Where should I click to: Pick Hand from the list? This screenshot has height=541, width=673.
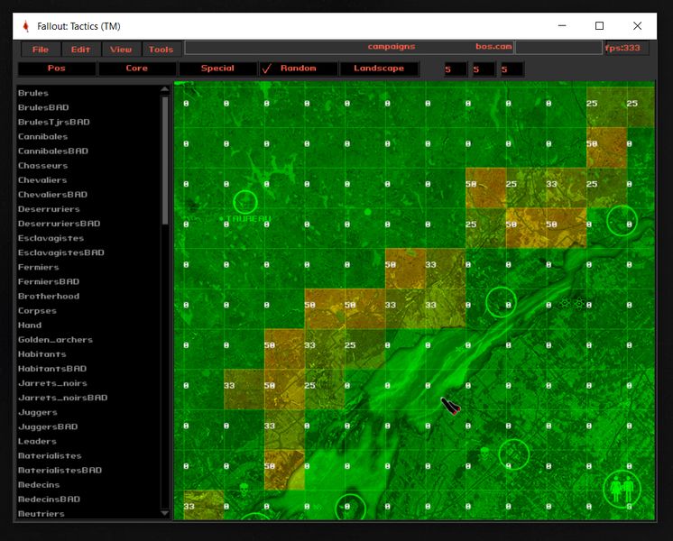pos(30,326)
